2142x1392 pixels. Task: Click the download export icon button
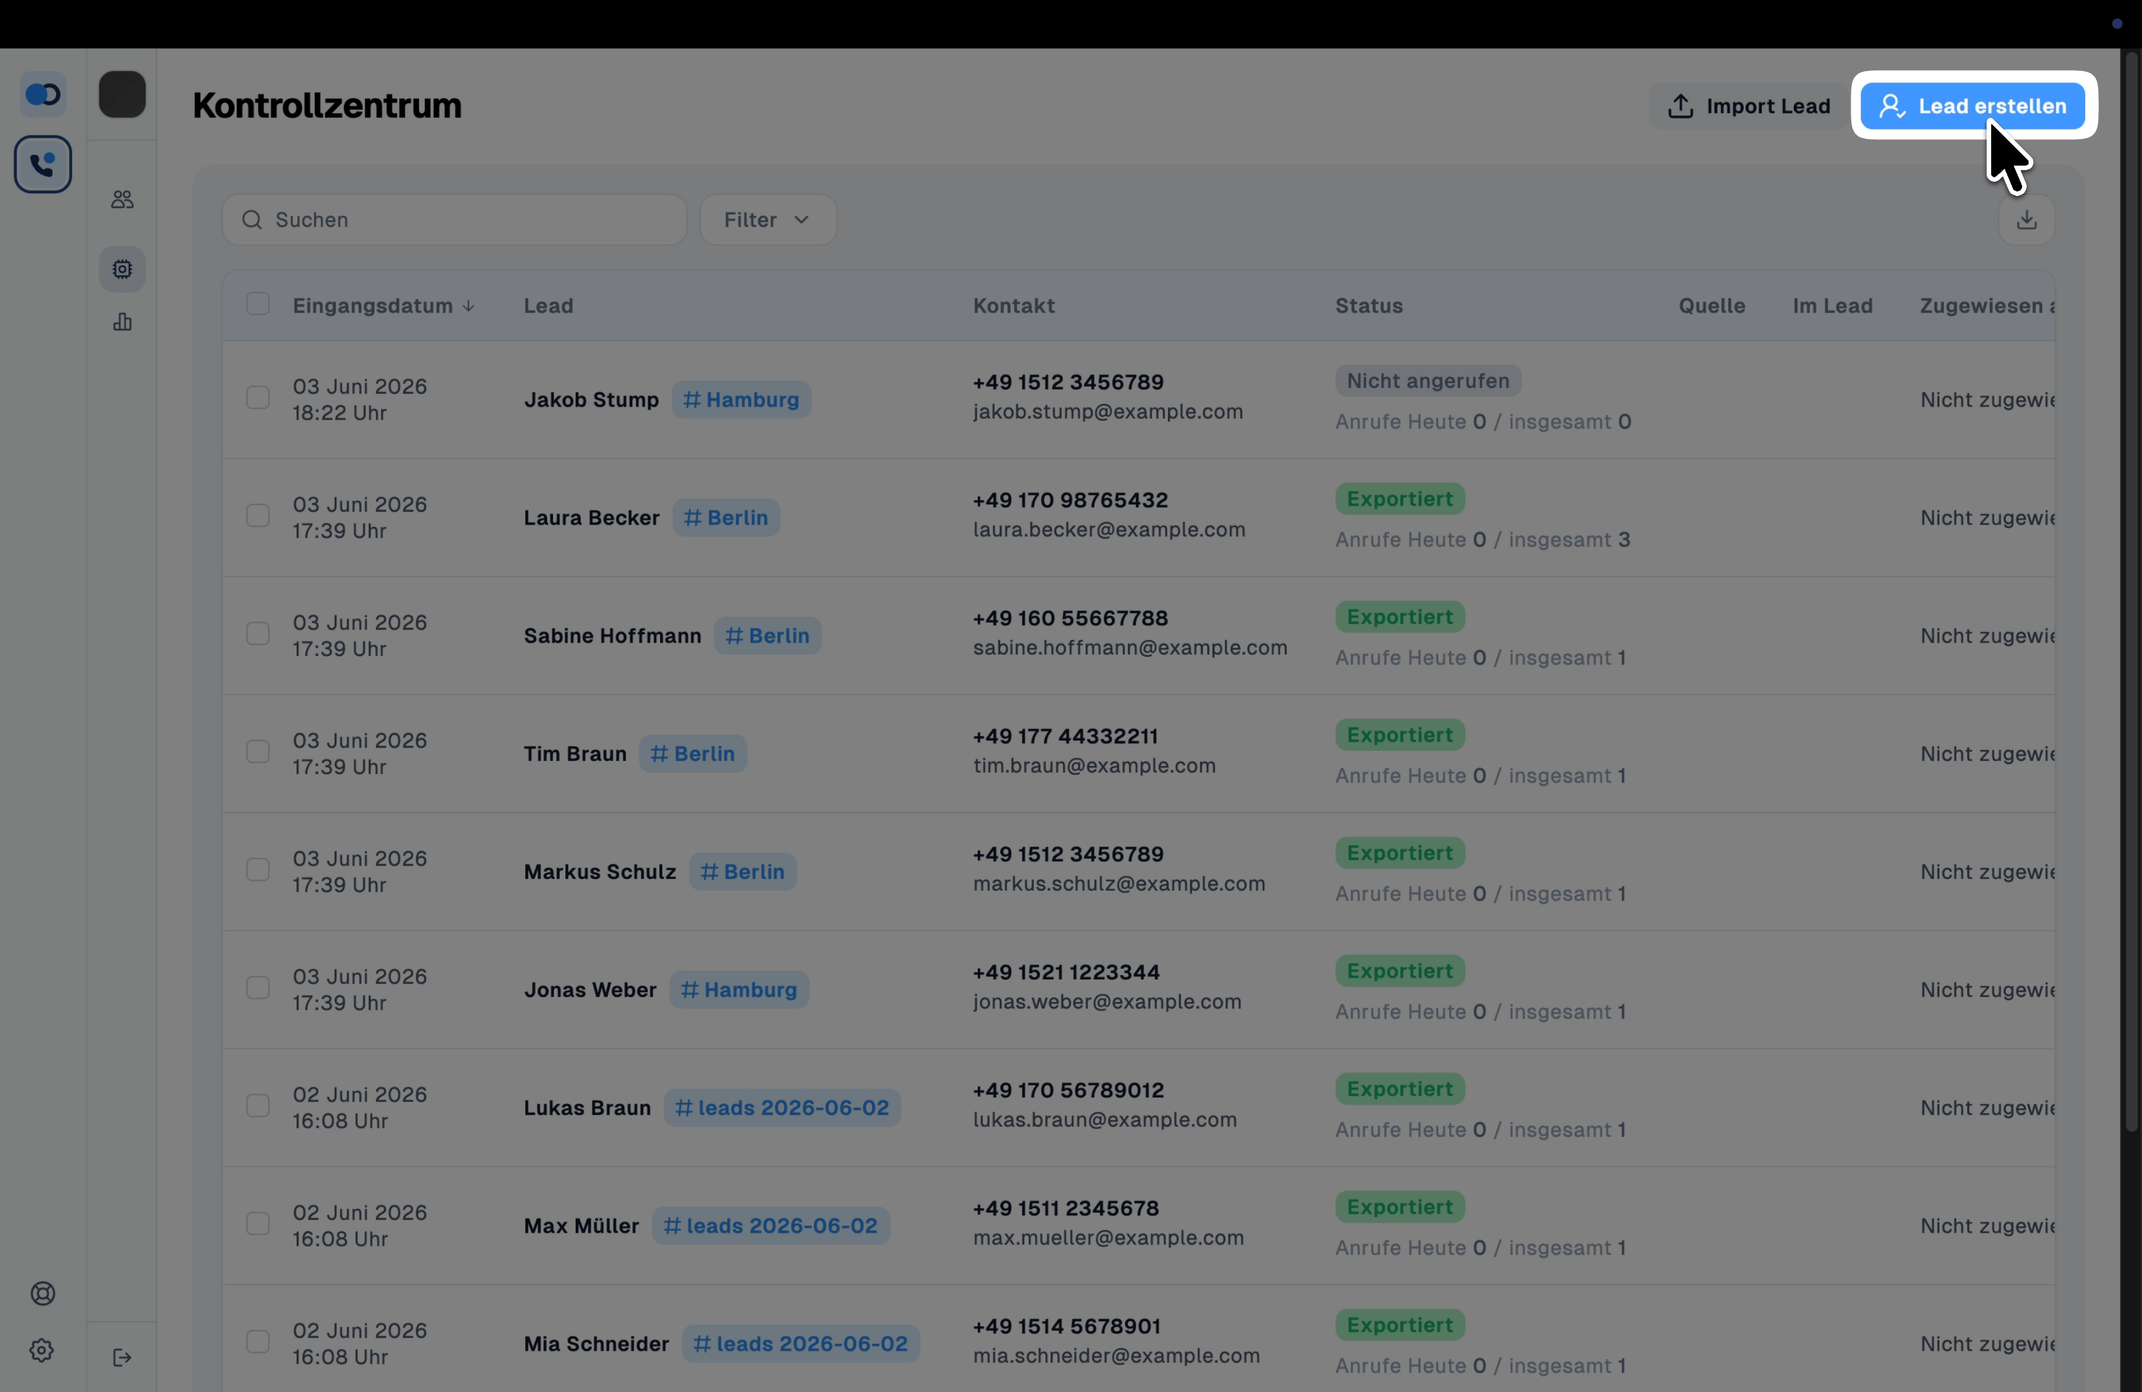(x=2026, y=220)
